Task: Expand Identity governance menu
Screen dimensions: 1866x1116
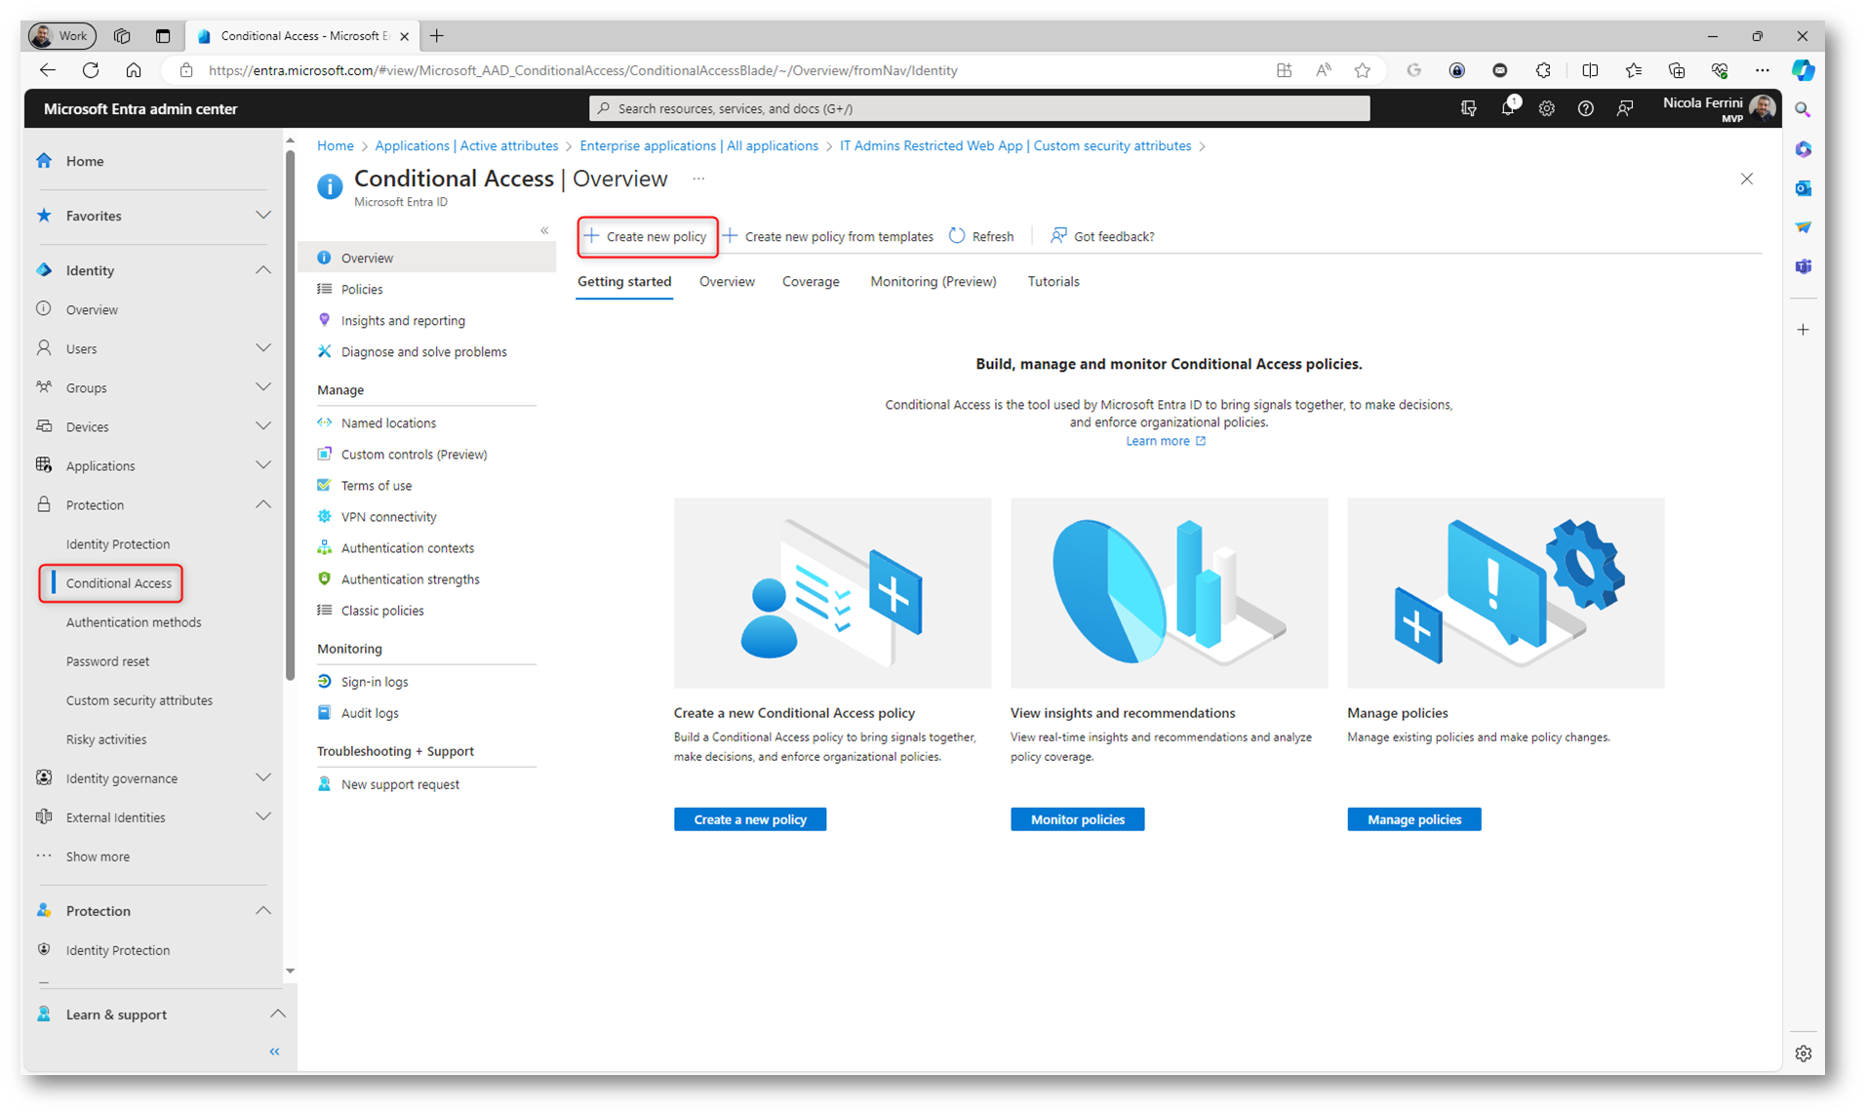Action: point(263,777)
